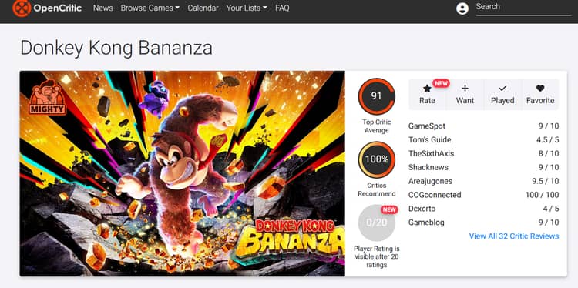Image resolution: width=578 pixels, height=288 pixels.
Task: Click the OpenCritic logo icon
Action: 22,8
